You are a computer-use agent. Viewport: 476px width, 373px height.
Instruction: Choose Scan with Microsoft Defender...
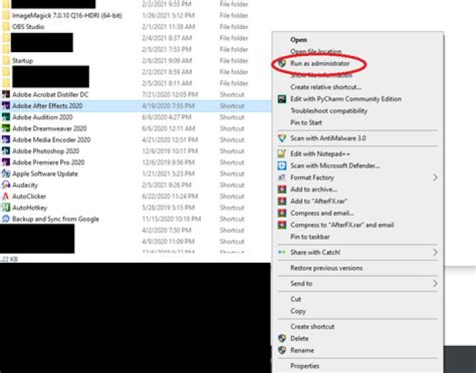pos(335,166)
